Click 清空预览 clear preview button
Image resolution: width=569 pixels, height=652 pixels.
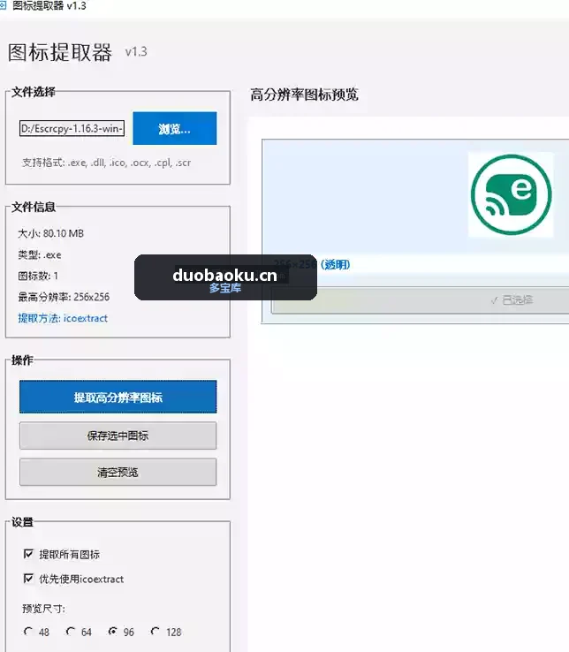coord(118,472)
